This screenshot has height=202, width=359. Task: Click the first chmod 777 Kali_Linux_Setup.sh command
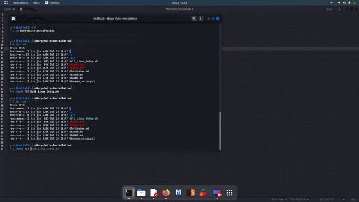pyautogui.click(x=37, y=91)
